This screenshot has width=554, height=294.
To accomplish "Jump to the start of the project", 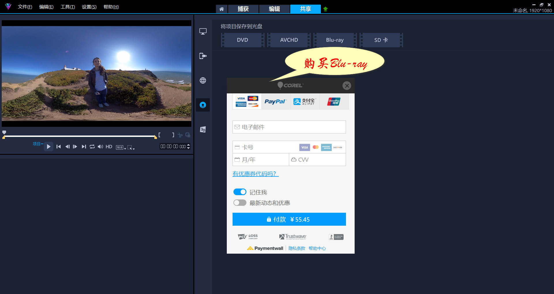I will (x=59, y=147).
